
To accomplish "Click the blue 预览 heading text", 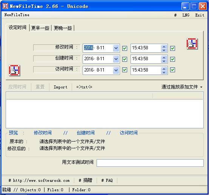I will pos(13,133).
